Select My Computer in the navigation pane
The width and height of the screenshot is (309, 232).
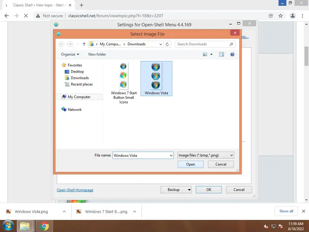coord(79,97)
